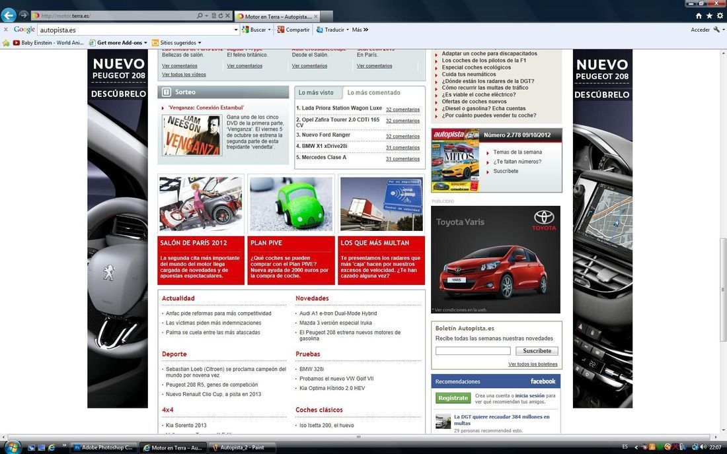Open the Lada Priora Station Wagon Luxe article
This screenshot has width=727, height=454.
click(x=342, y=108)
